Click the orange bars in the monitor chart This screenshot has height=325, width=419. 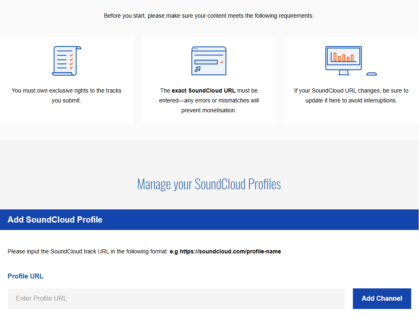pyautogui.click(x=343, y=57)
